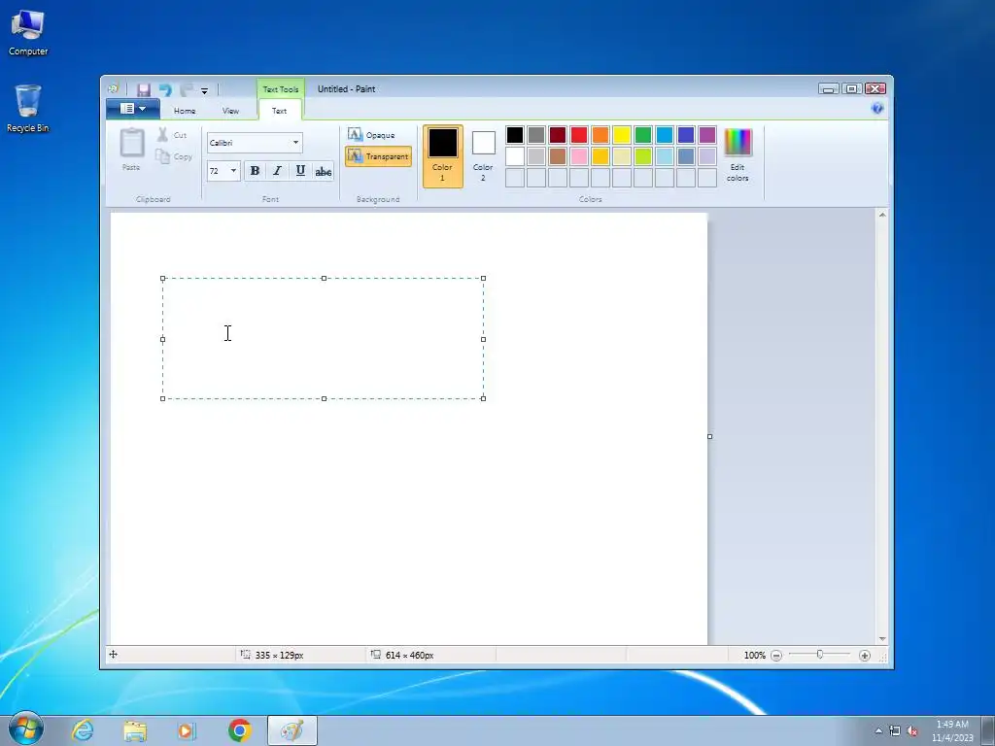The height and width of the screenshot is (746, 995).
Task: Pick the purple color swatch
Action: pyautogui.click(x=707, y=134)
